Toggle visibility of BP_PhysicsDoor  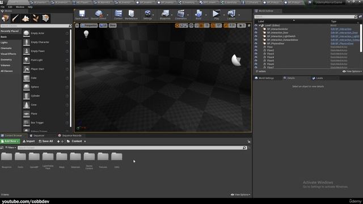pyautogui.click(x=256, y=44)
